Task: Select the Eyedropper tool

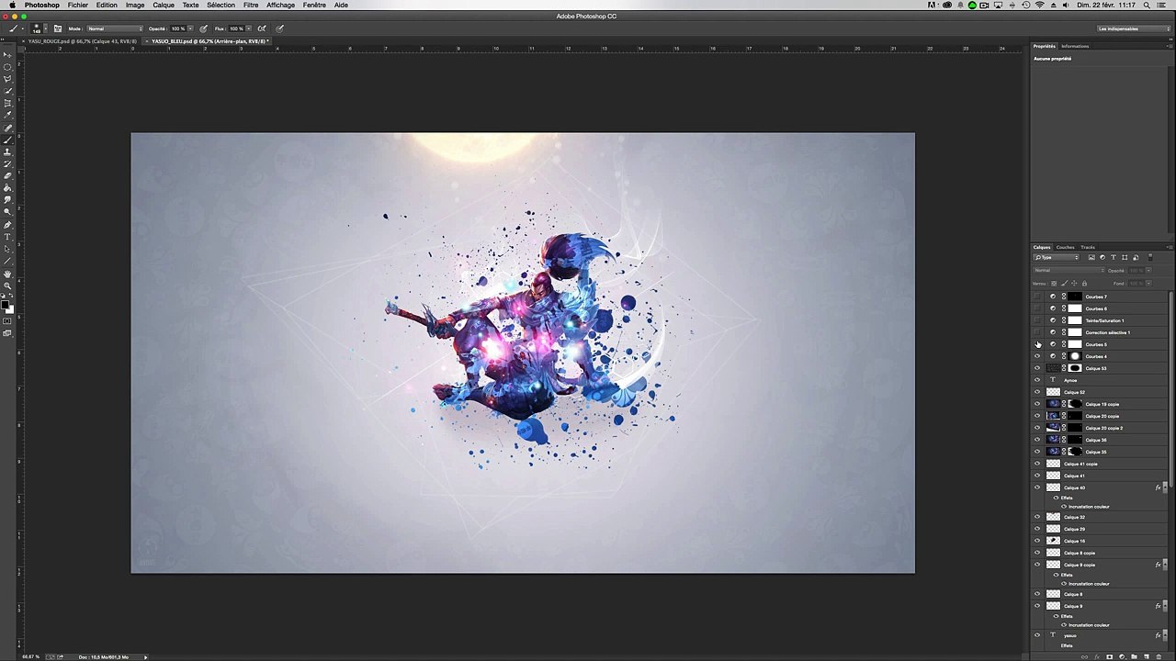Action: [x=7, y=115]
